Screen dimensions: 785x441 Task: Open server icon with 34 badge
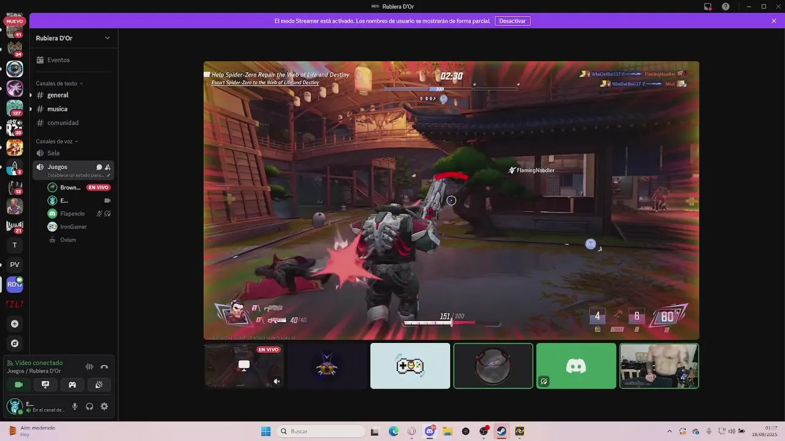point(15,49)
